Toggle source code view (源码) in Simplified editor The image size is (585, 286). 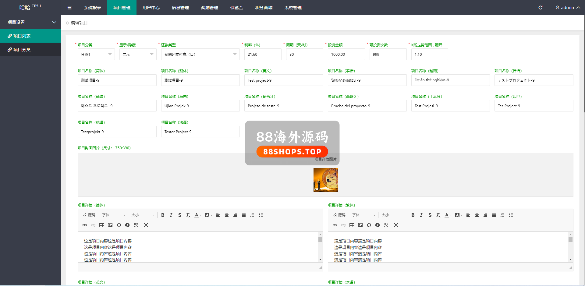point(89,215)
